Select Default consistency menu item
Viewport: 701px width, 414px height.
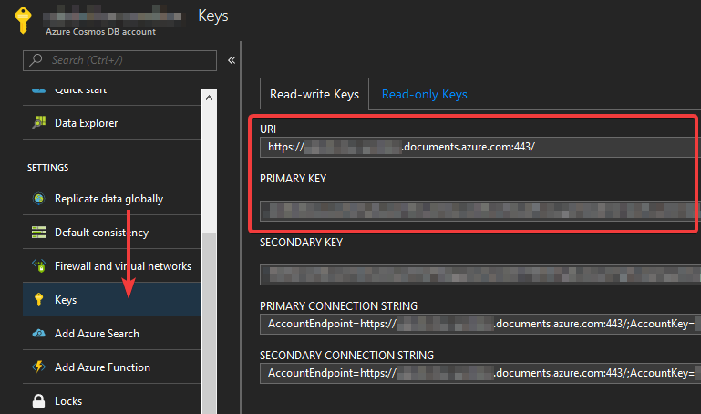point(112,232)
